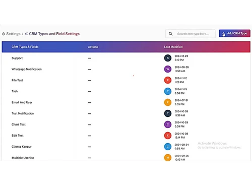
Task: Click the Settings gear icon
Action: pyautogui.click(x=4, y=34)
